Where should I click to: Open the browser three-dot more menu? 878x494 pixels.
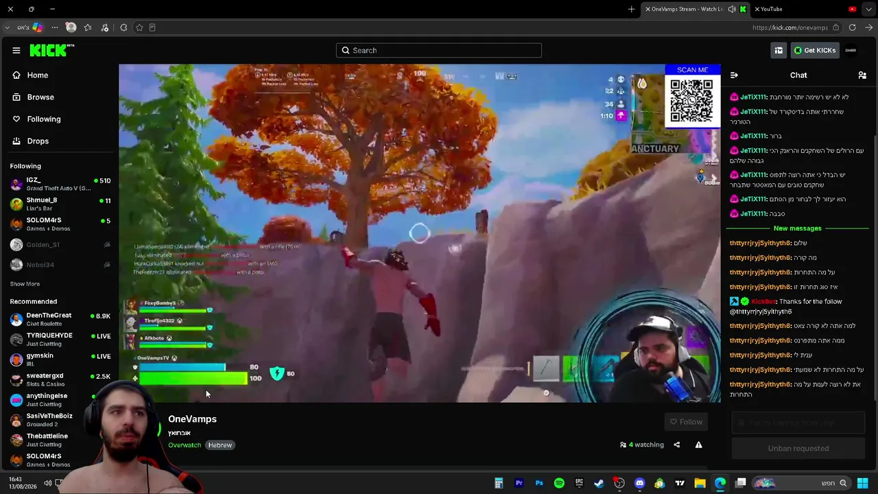(x=54, y=27)
